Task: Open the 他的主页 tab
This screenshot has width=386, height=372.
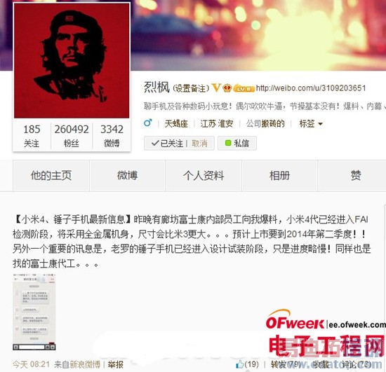Action: (x=51, y=175)
